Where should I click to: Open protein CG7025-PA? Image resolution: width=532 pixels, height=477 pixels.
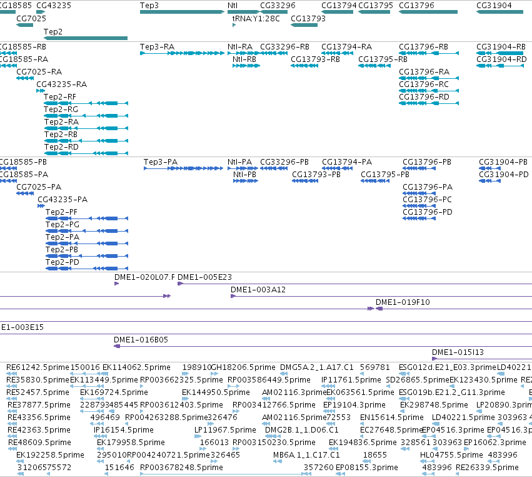tap(39, 187)
